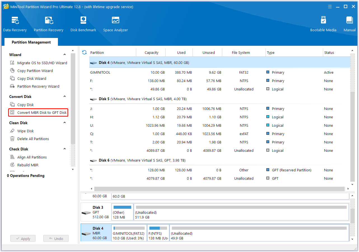Click Wipe Disk option
359x252 pixels.
coord(25,131)
